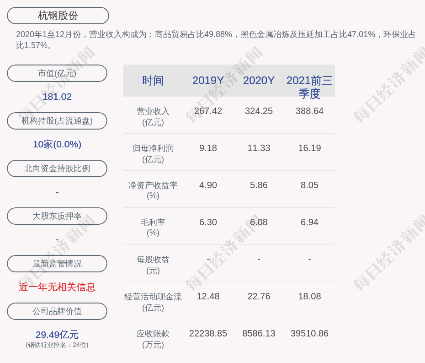Click the 2021前三季度 column header

click(x=309, y=87)
